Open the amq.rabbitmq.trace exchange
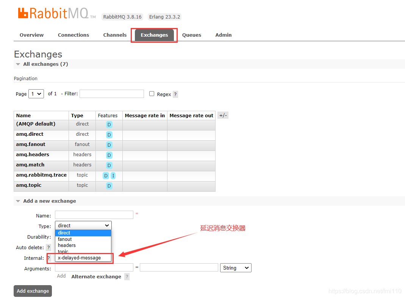This screenshot has height=298, width=405. (x=41, y=175)
